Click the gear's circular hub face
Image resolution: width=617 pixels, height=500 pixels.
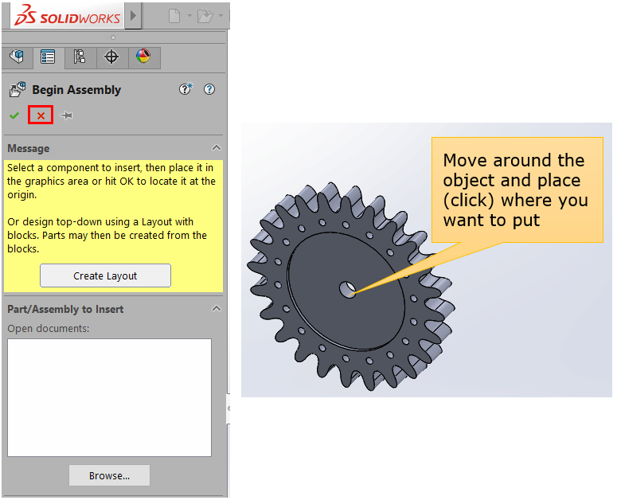click(x=346, y=291)
